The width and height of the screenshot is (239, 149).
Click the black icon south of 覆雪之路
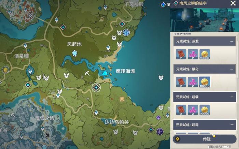click(47, 135)
